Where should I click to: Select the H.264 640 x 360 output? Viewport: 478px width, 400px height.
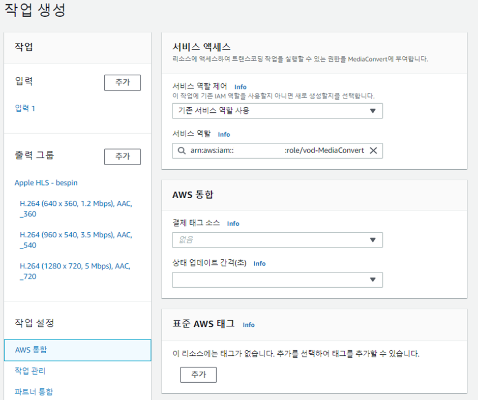(76, 209)
